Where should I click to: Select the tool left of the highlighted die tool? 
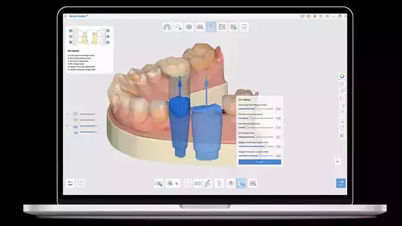231,183
